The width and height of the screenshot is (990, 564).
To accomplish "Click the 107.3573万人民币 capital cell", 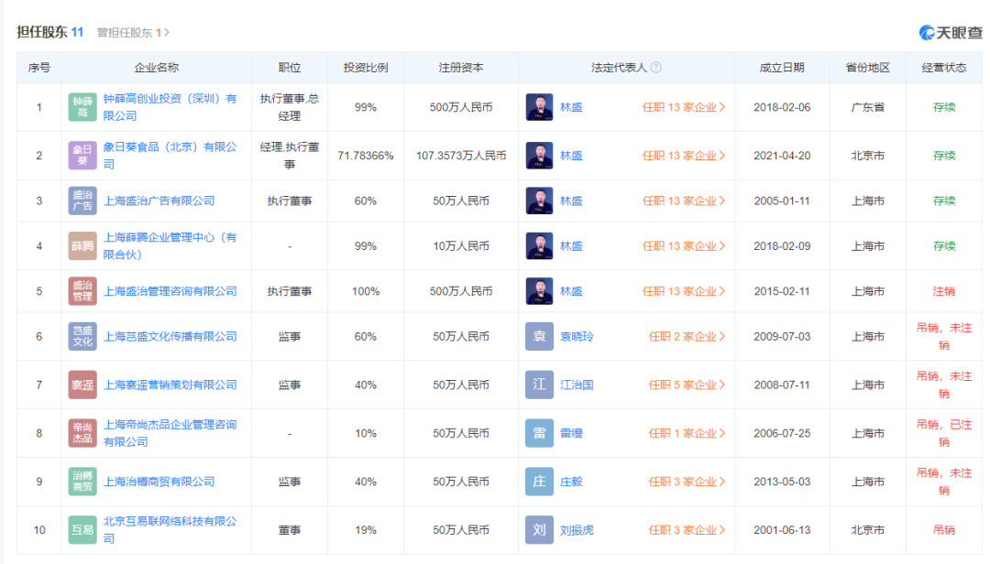I will [x=461, y=156].
